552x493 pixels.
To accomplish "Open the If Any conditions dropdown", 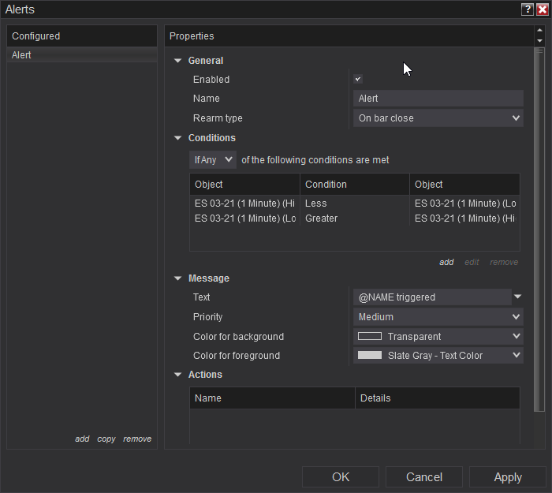I will 214,160.
